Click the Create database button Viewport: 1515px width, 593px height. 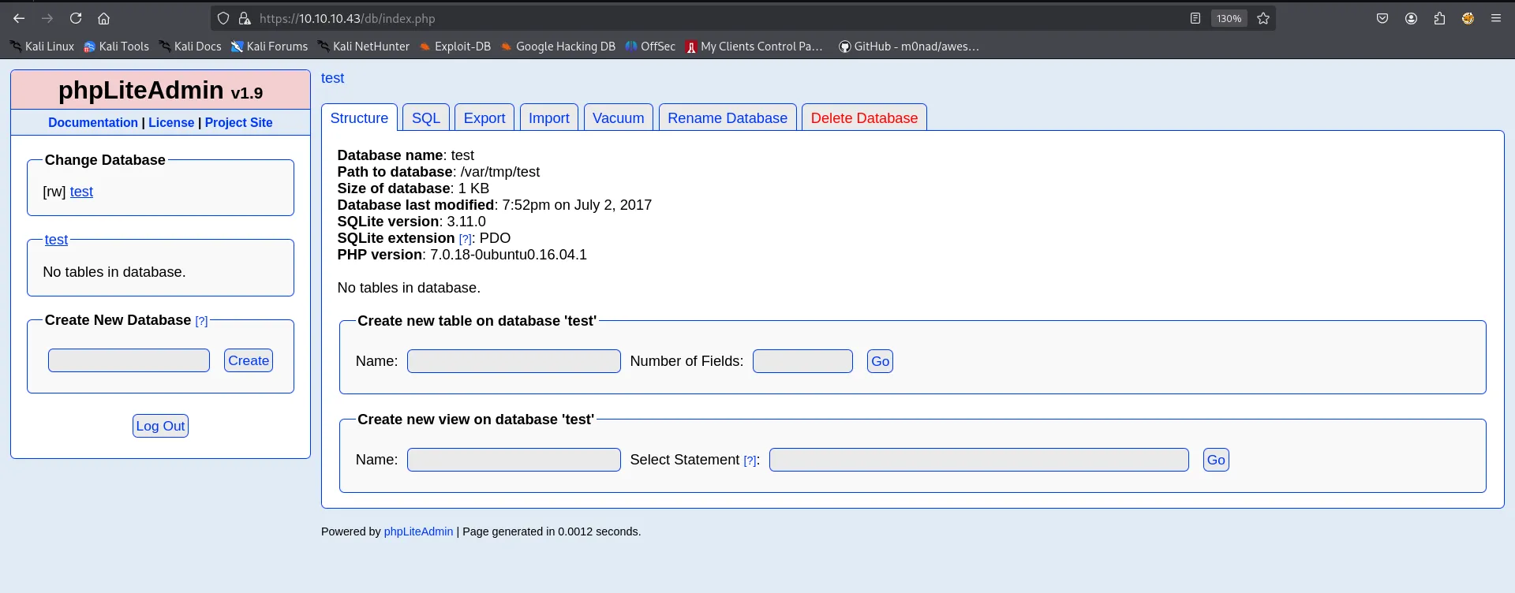tap(249, 360)
